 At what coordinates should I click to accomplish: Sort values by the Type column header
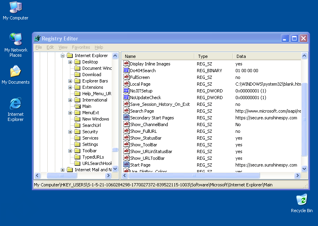point(213,56)
